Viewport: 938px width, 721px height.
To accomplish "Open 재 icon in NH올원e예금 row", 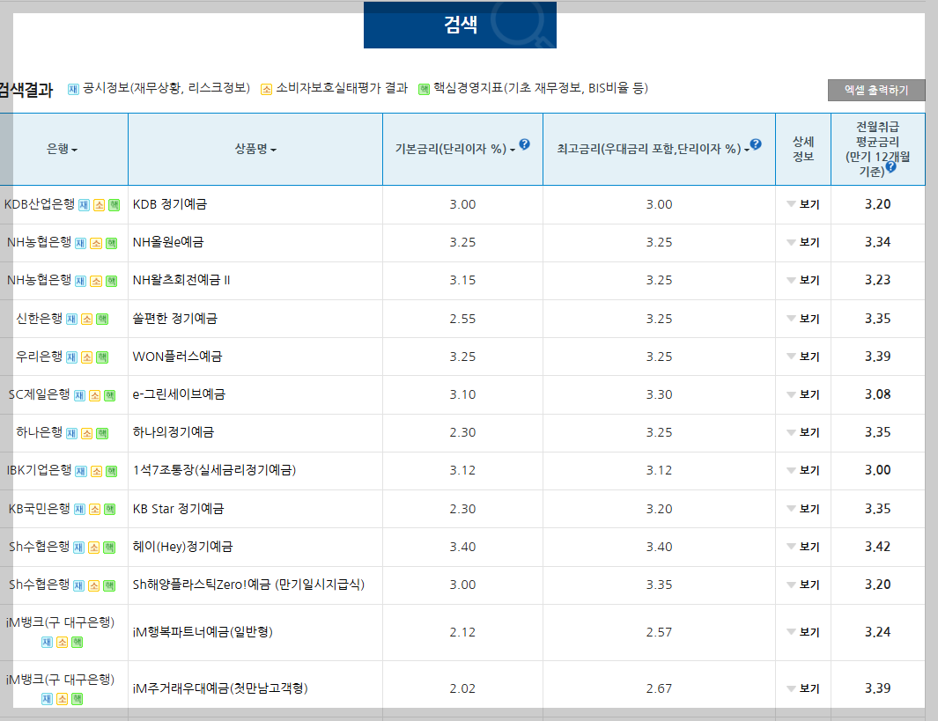I will (x=81, y=243).
